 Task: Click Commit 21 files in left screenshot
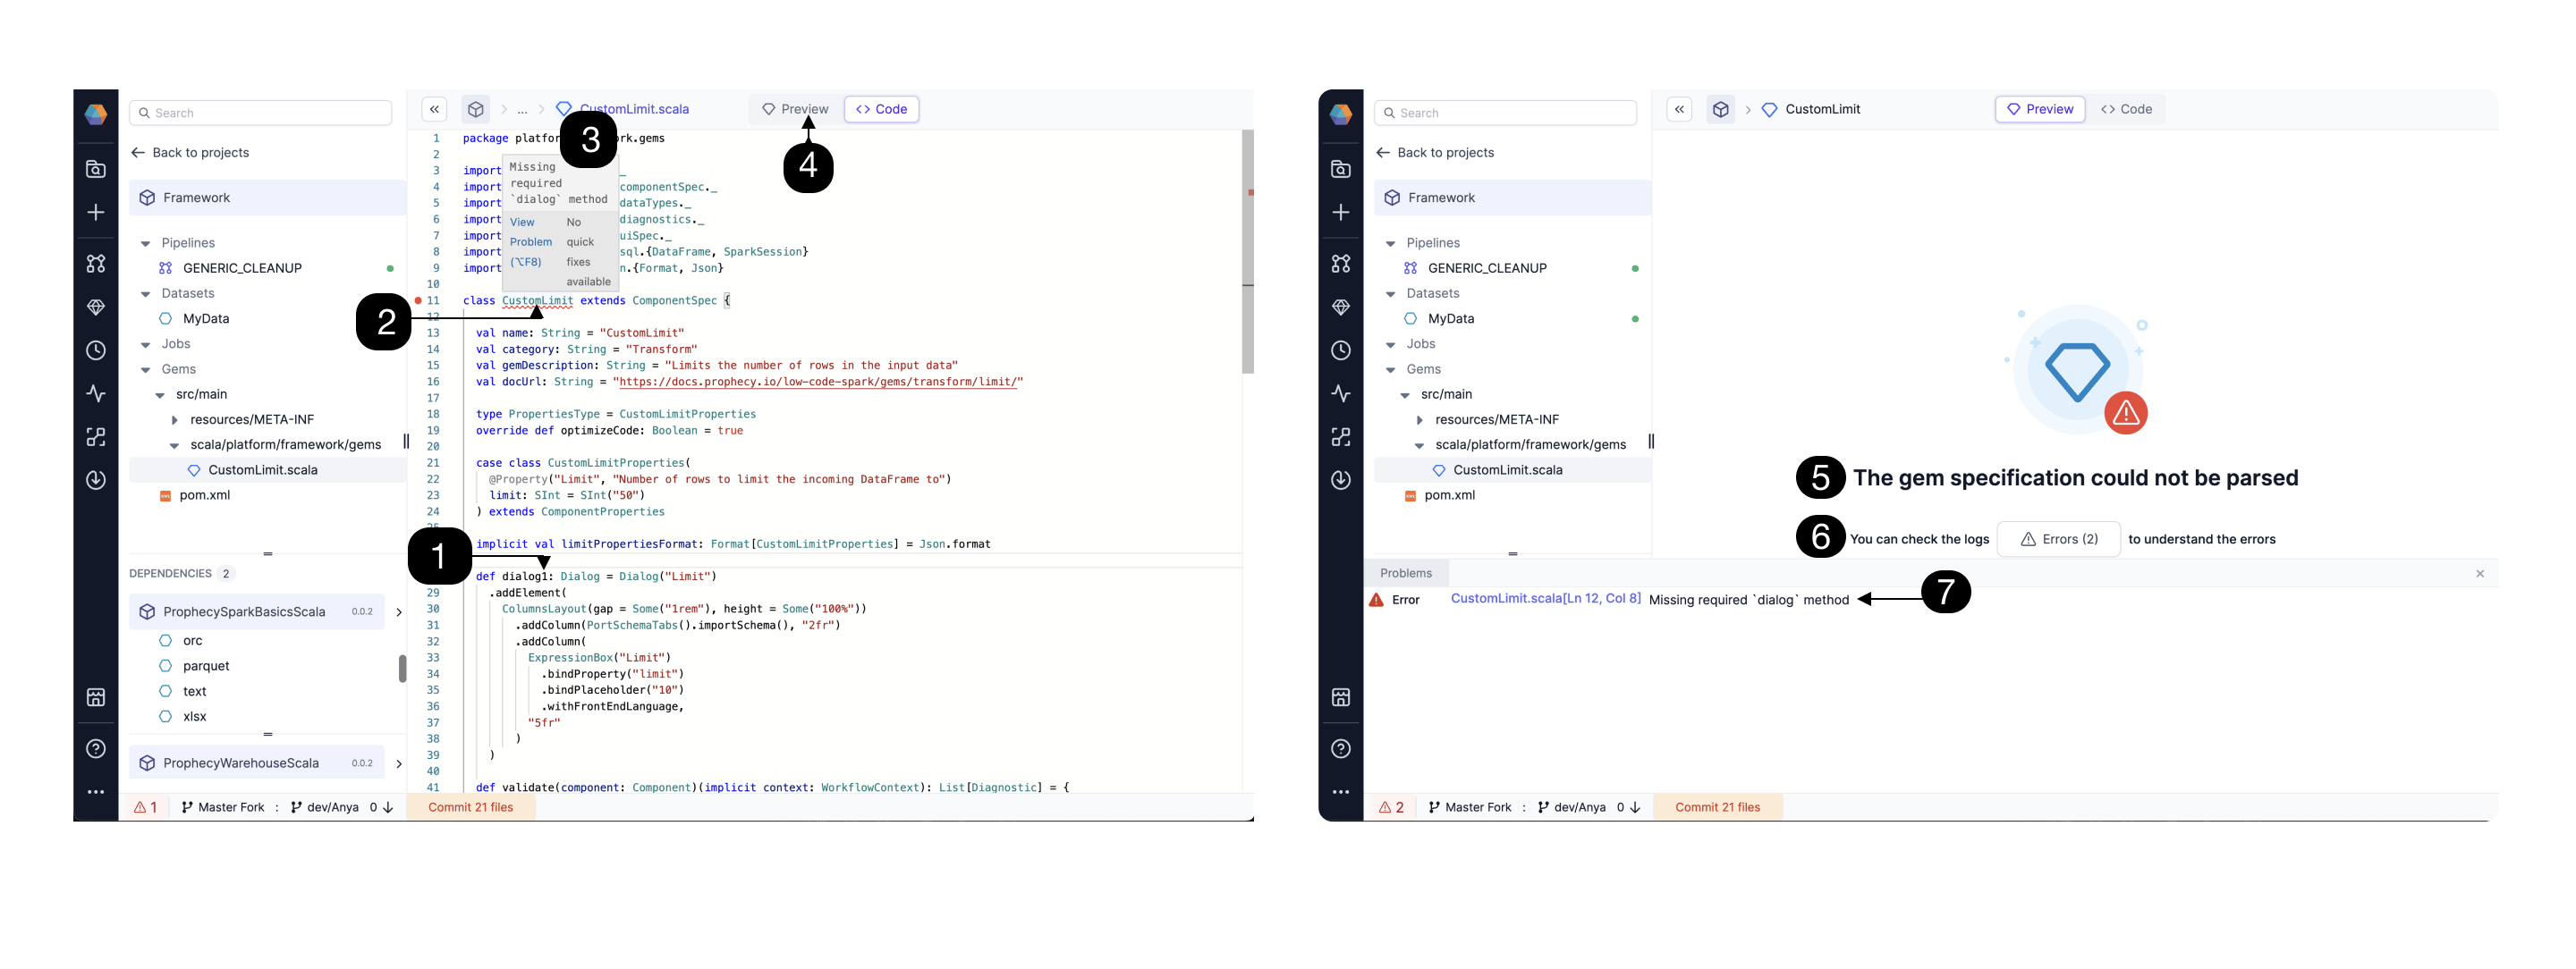(x=470, y=807)
